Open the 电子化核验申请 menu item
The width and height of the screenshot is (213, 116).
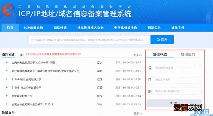pyautogui.click(x=125, y=28)
